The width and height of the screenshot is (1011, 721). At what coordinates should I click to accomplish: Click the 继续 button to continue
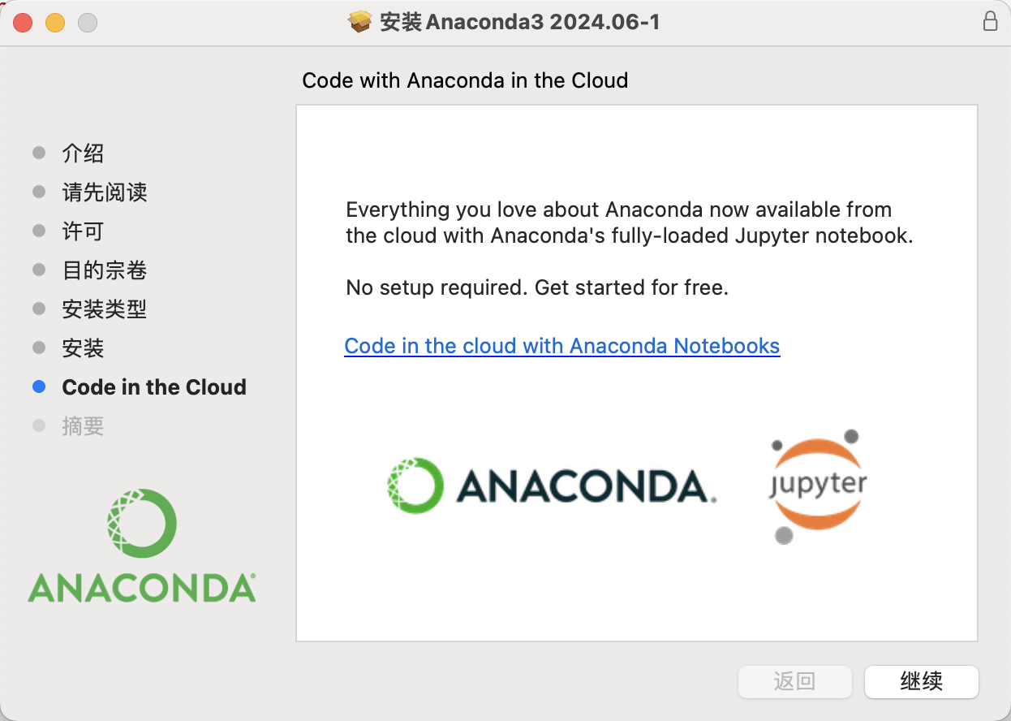tap(922, 681)
